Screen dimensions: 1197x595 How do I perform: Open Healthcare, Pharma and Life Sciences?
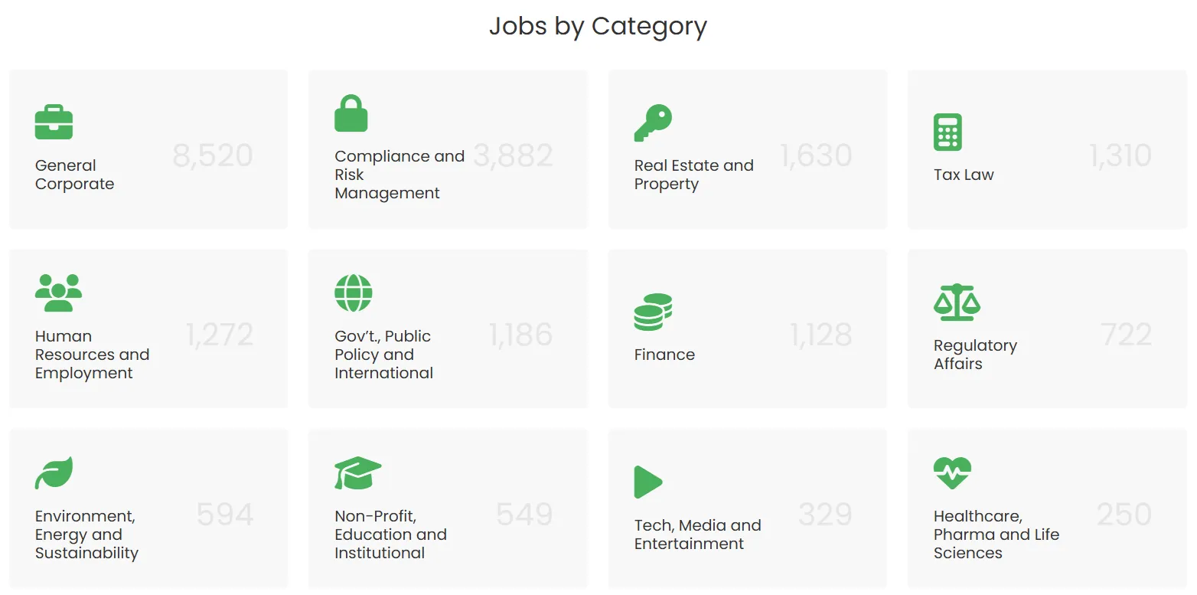(996, 535)
